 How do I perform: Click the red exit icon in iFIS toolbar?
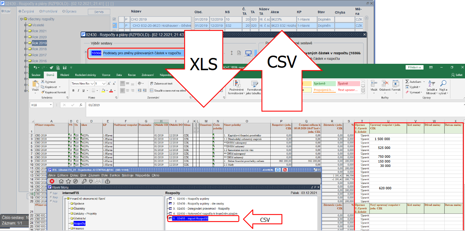click(52, 181)
